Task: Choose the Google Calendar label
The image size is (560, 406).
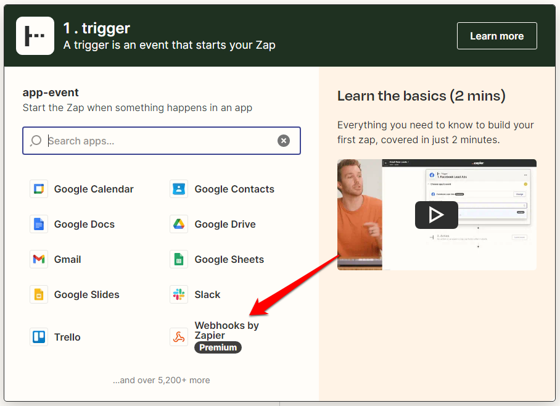Action: pos(94,189)
